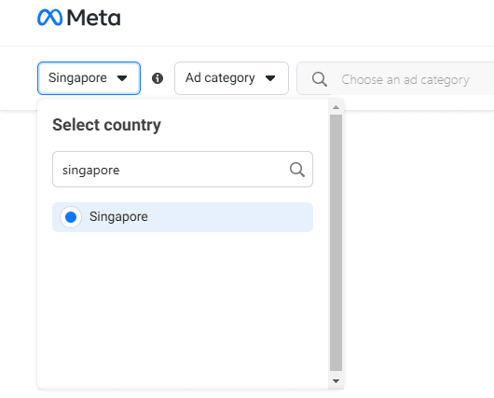
Task: Click the country search text field
Action: coord(183,170)
